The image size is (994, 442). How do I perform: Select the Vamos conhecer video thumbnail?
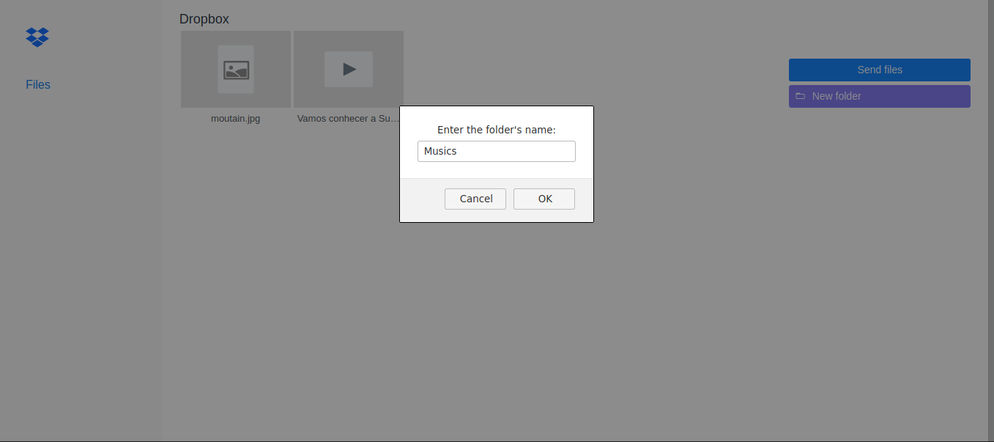point(349,70)
